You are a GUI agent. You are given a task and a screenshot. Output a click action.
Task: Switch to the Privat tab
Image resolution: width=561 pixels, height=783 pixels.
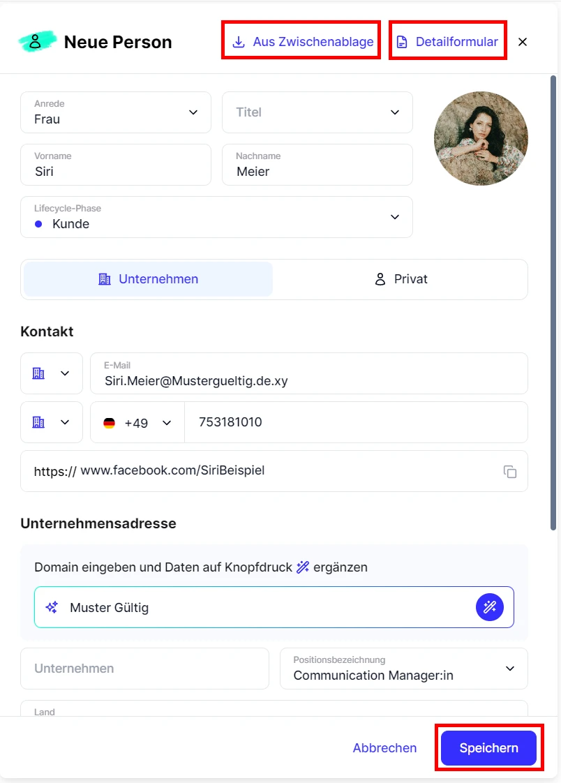(401, 279)
